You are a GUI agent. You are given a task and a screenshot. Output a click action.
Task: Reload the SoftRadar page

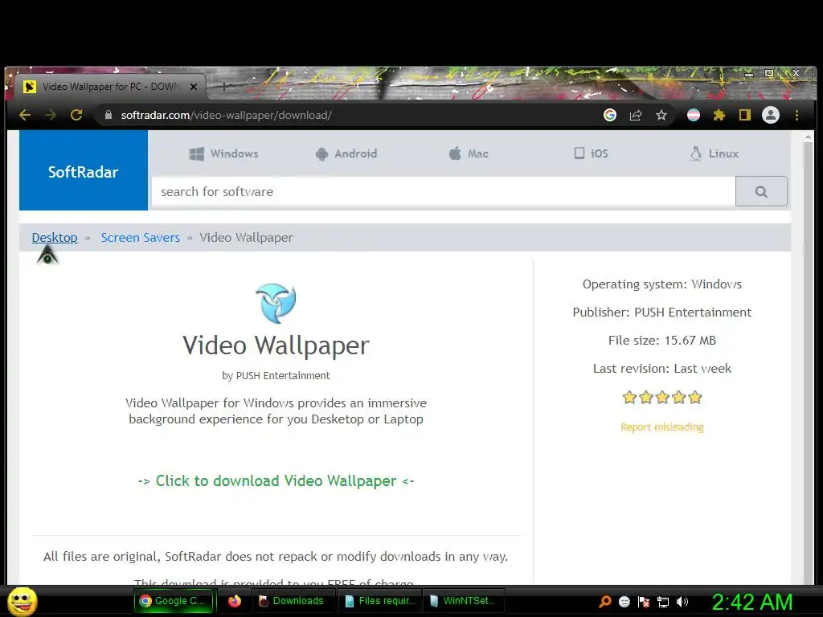tap(76, 115)
